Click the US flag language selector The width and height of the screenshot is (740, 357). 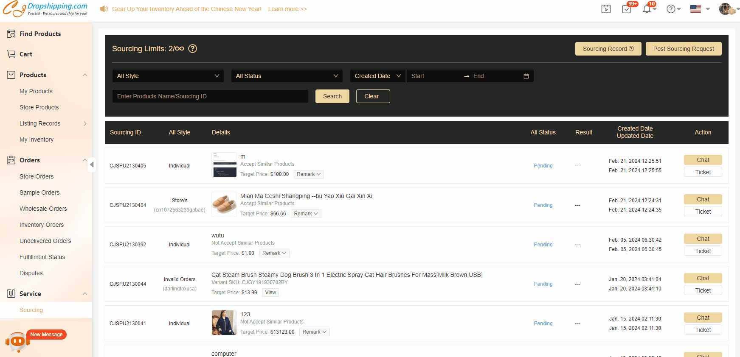(695, 9)
